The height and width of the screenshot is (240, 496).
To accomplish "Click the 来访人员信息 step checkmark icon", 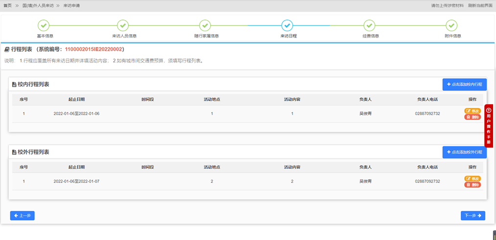I will coord(123,25).
